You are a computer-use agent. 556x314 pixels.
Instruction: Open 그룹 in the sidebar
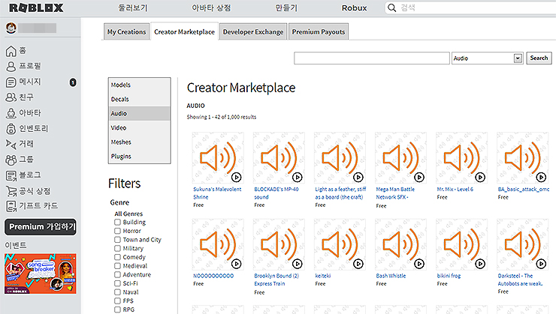tap(20, 160)
